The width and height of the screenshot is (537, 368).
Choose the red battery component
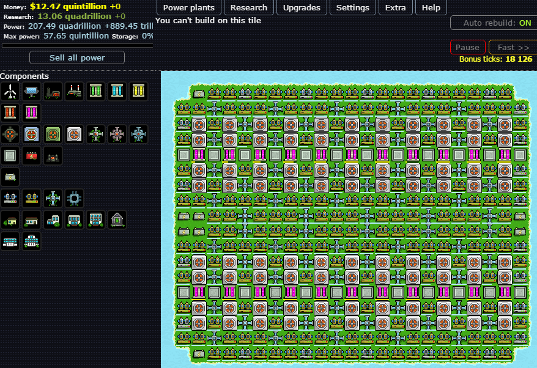(32, 155)
